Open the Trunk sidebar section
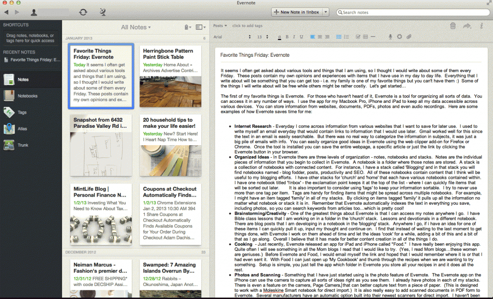The width and height of the screenshot is (493, 299). (x=31, y=145)
